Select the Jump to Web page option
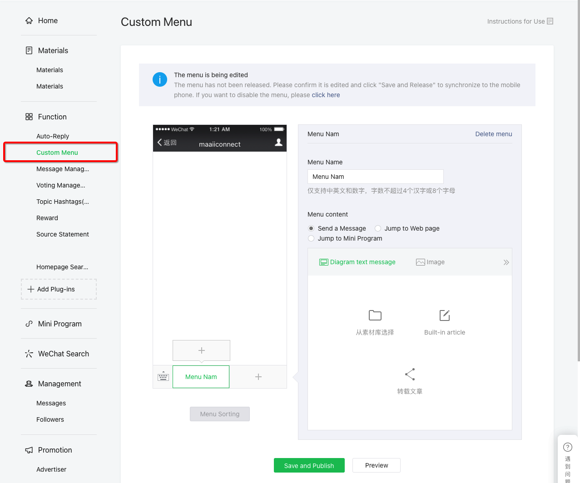580x483 pixels. click(378, 228)
